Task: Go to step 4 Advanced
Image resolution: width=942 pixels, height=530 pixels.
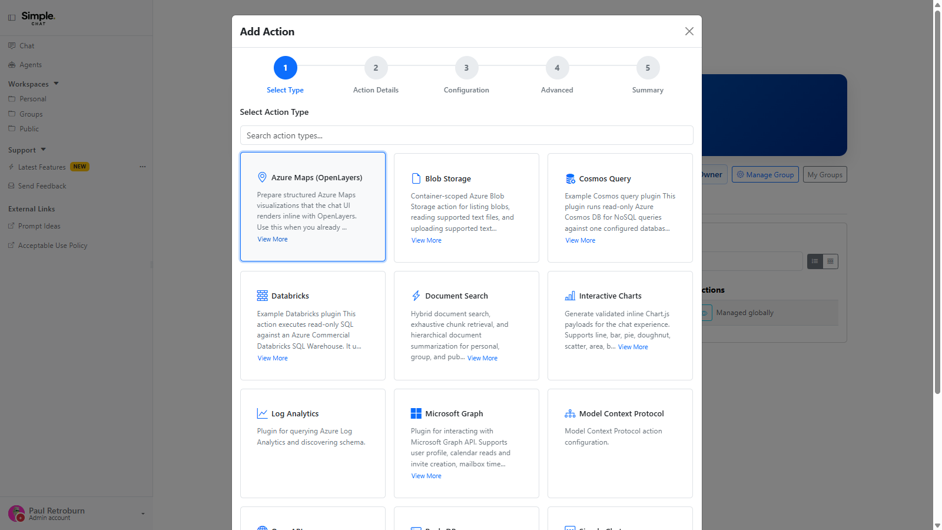Action: tap(558, 68)
